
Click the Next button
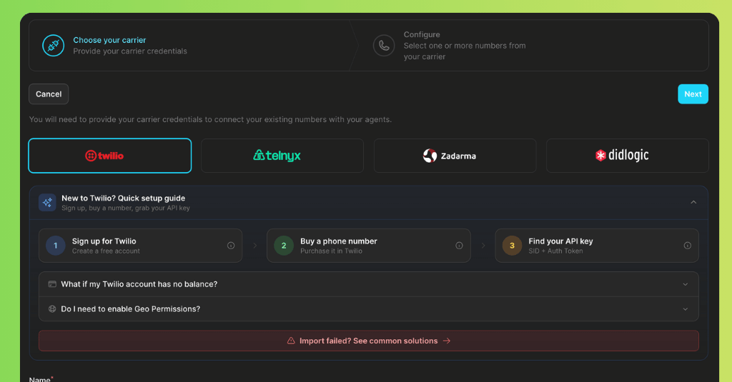[693, 94]
